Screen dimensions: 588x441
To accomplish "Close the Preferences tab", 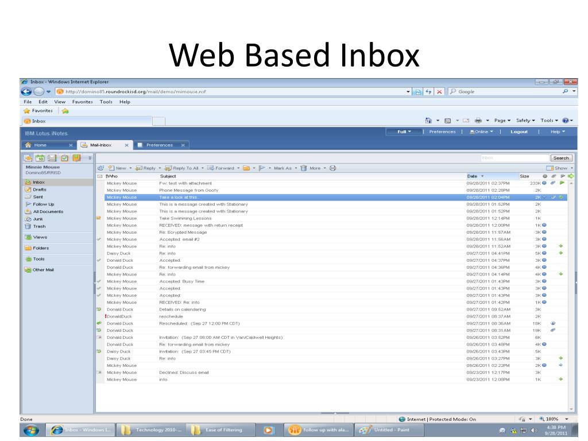I will (x=183, y=145).
